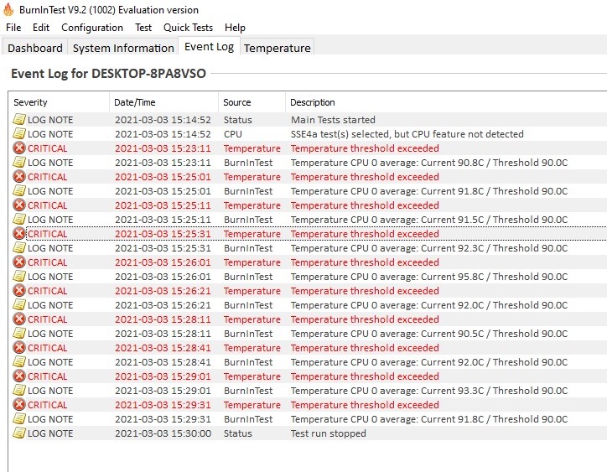
Task: Click the BurnInTest flame icon in title bar
Action: click(x=8, y=10)
